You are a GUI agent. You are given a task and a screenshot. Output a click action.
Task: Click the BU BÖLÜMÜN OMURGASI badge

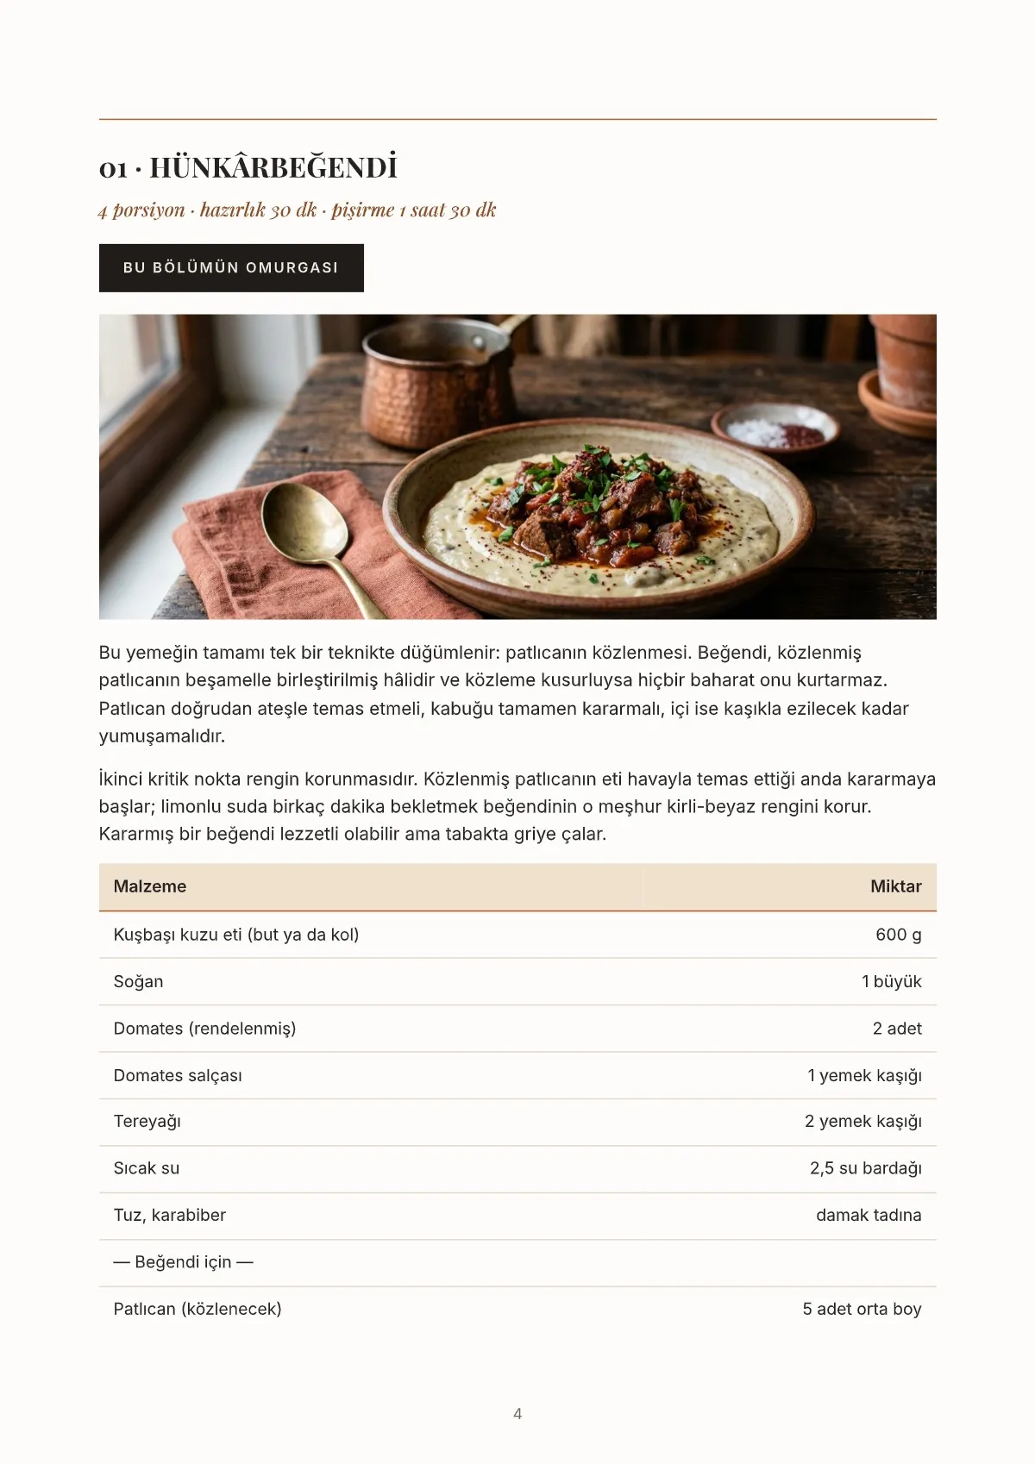tap(231, 268)
